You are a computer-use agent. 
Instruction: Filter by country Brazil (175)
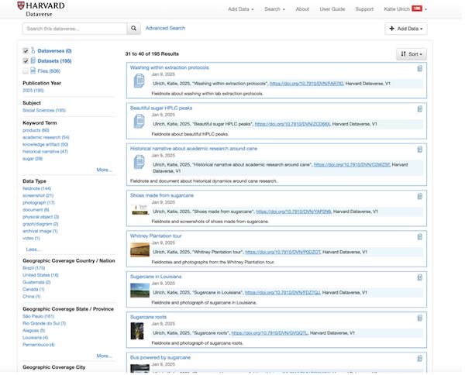(34, 268)
